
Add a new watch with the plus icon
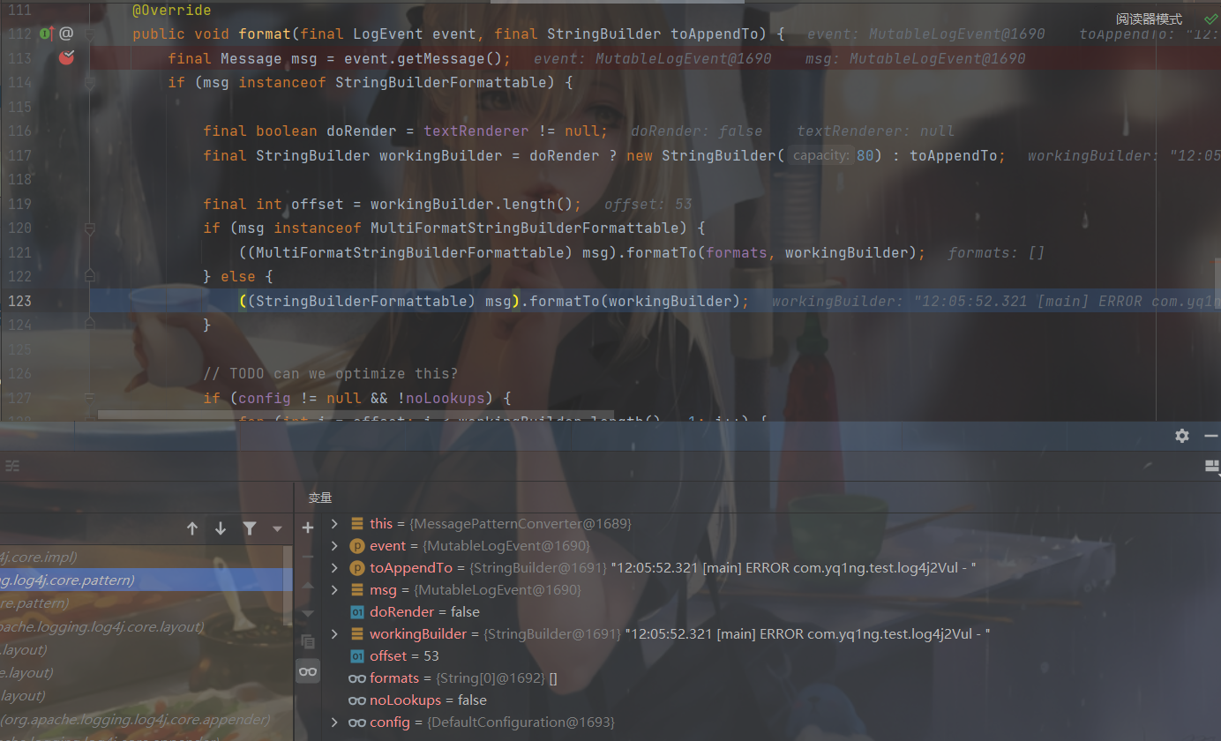[x=307, y=528]
